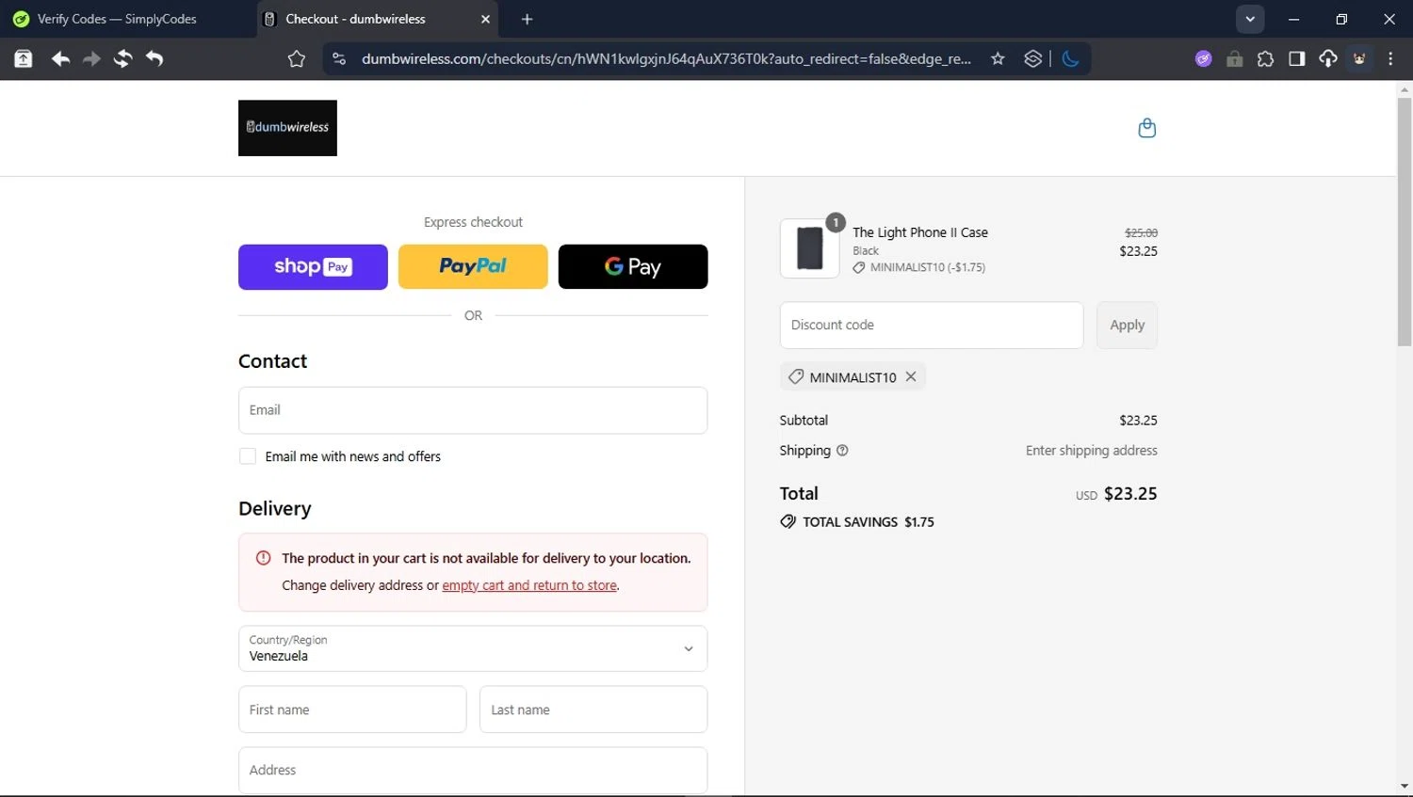The width and height of the screenshot is (1413, 797).
Task: Click the undo arrow in the toolbar
Action: (x=154, y=59)
